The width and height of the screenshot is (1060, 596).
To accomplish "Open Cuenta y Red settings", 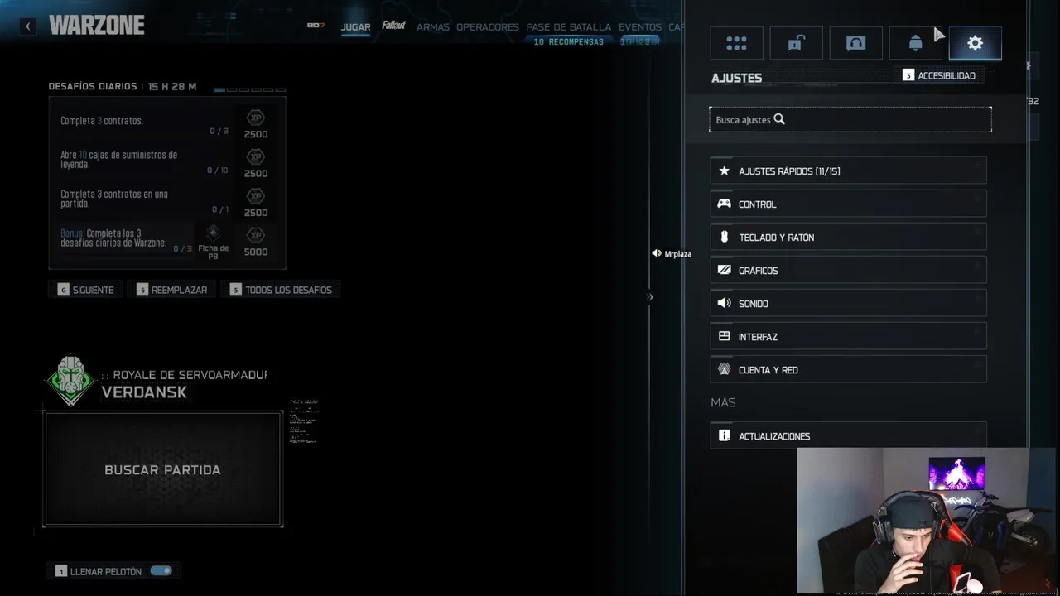I will (848, 369).
